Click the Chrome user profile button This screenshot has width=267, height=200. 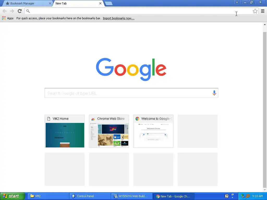click(x=237, y=2)
